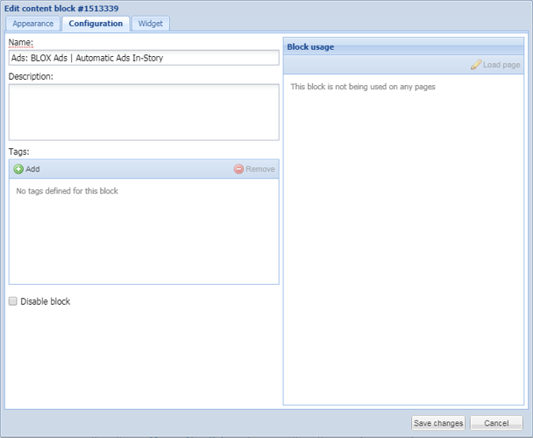Click the 'Remove' text in Tags toolbar
The width and height of the screenshot is (533, 438).
[x=259, y=169]
